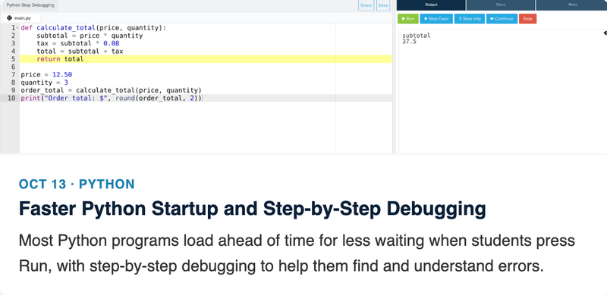Click the 'subtotal' text in the output
The width and height of the screenshot is (607, 295).
click(x=416, y=36)
